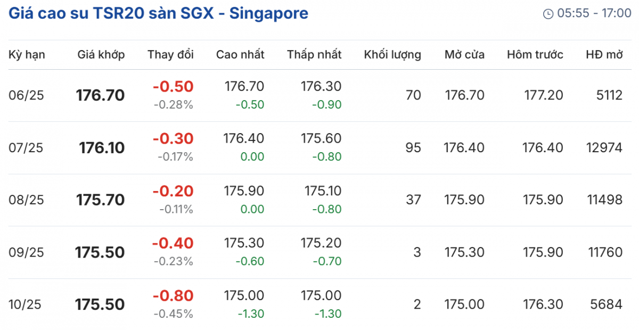Image resolution: width=639 pixels, height=330 pixels.
Task: Click the HĐ mở column header
Action: pos(604,54)
